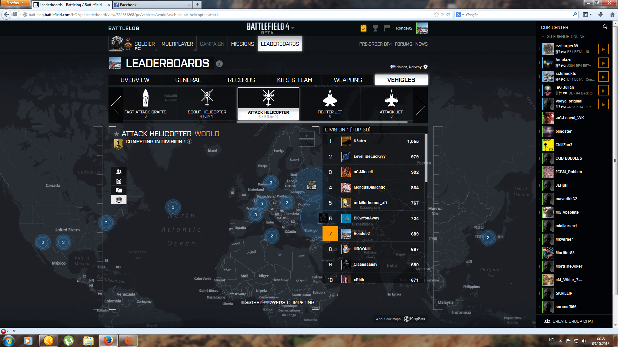Open the search engine selector dropdown
618x347 pixels.
tap(460, 14)
